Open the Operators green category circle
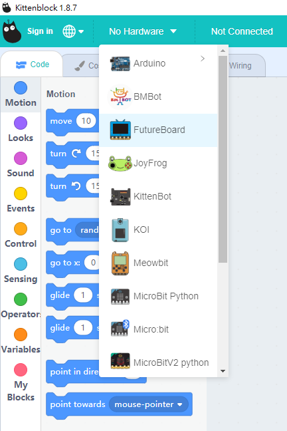The width and height of the screenshot is (287, 431). point(21,299)
